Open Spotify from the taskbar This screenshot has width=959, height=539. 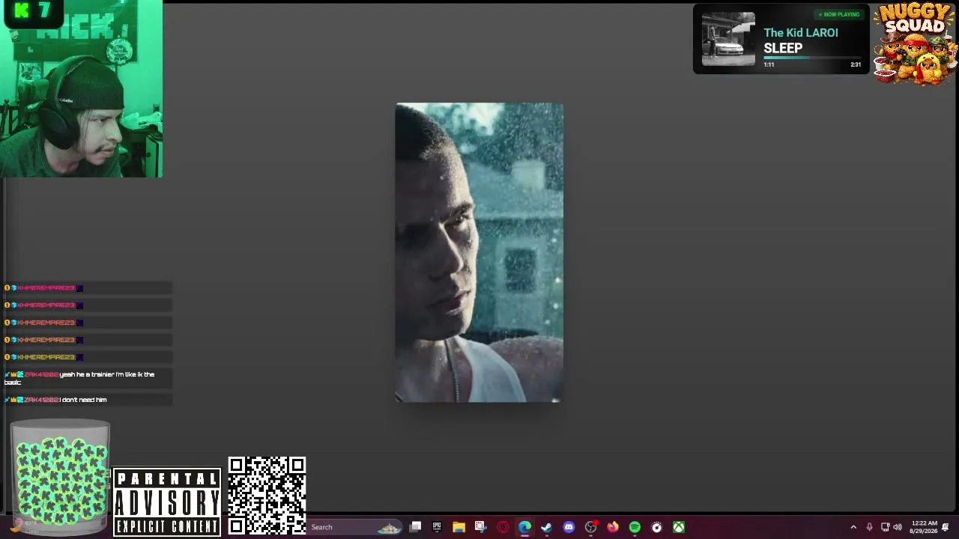[x=635, y=527]
